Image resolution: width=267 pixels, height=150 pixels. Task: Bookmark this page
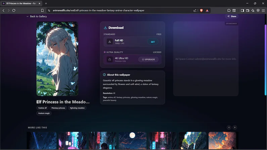[x=42, y=10]
